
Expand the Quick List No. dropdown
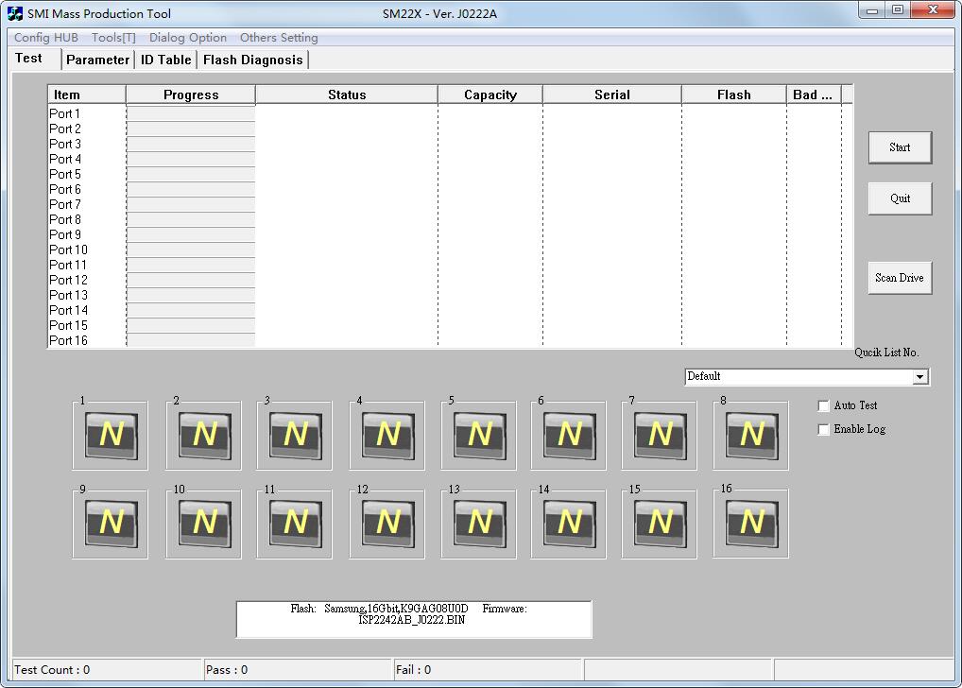919,377
